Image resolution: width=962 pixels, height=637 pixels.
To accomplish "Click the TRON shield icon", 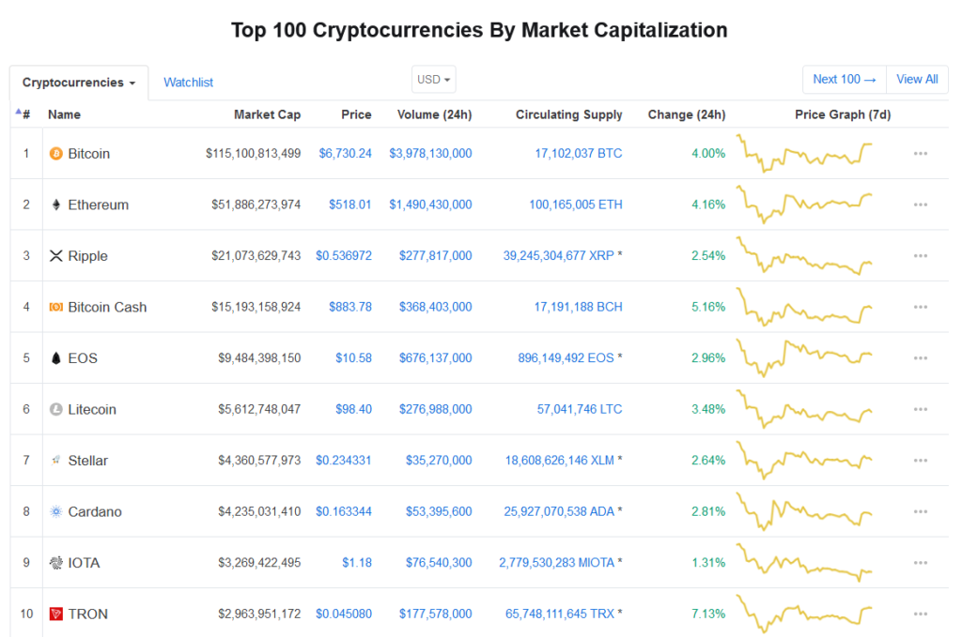I will click(58, 614).
